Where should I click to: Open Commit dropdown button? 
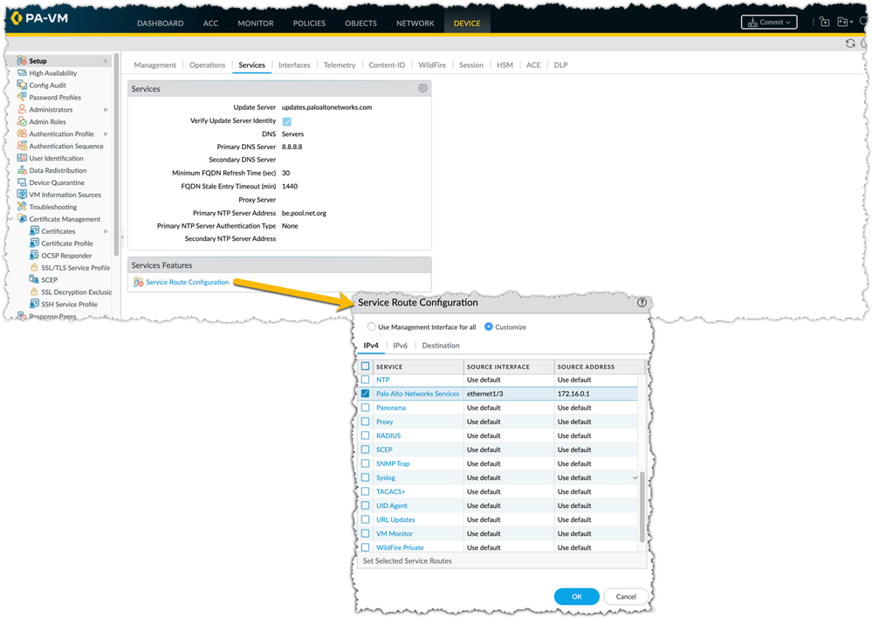(x=769, y=22)
